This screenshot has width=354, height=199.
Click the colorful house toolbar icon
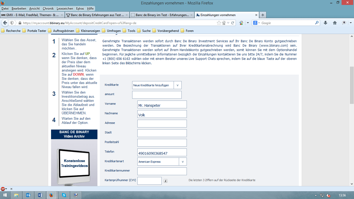pos(241,23)
